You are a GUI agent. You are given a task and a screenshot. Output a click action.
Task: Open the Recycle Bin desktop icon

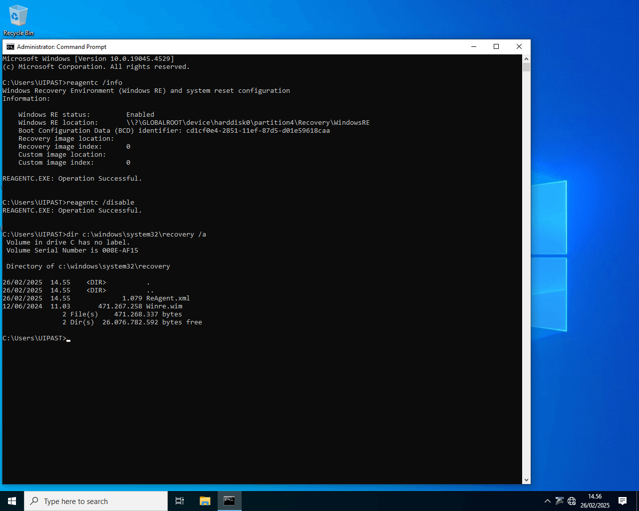pos(18,20)
